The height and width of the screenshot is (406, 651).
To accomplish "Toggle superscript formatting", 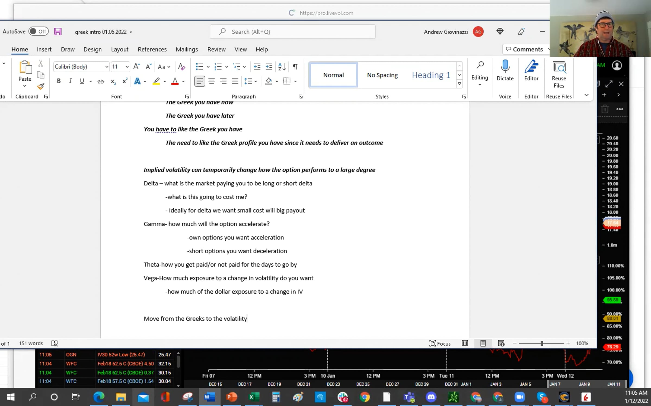I will point(125,81).
